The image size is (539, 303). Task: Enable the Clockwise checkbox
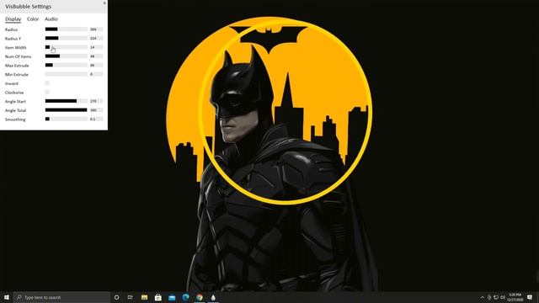47,92
